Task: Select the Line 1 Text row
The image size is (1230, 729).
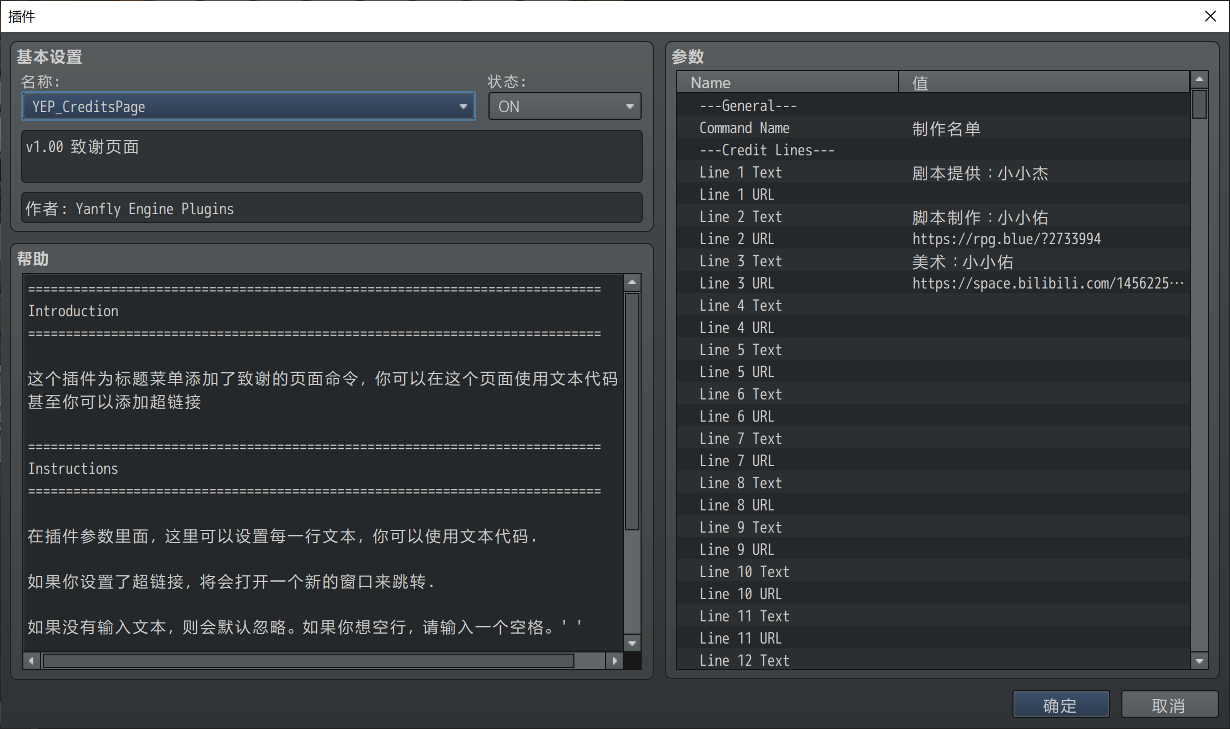Action: point(933,172)
